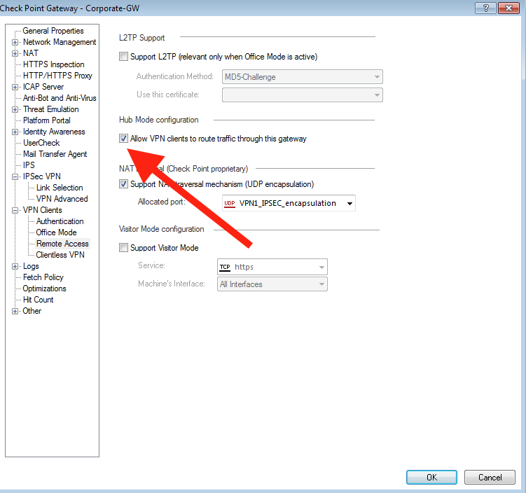The height and width of the screenshot is (493, 526).
Task: Click the TCP icon in Service field
Action: pyautogui.click(x=225, y=267)
